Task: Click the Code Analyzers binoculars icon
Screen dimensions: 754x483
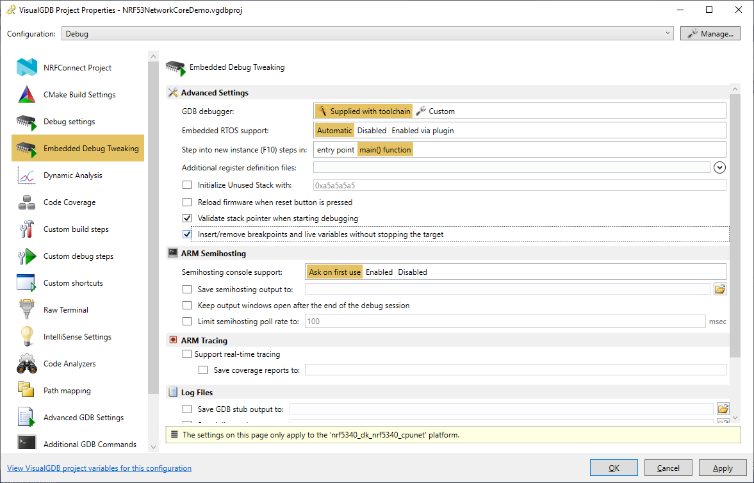Action: tap(27, 364)
